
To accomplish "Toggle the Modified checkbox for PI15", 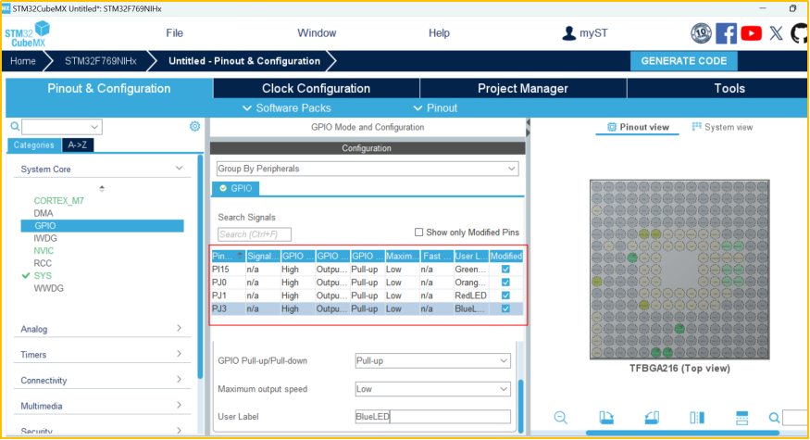I will coord(505,270).
